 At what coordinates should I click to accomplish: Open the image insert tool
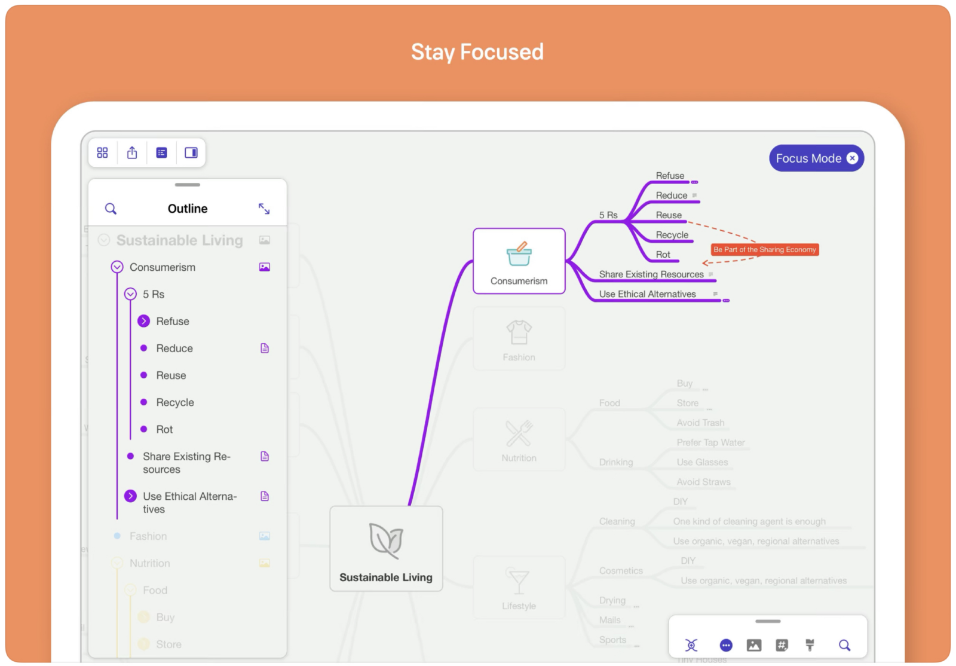(x=754, y=645)
